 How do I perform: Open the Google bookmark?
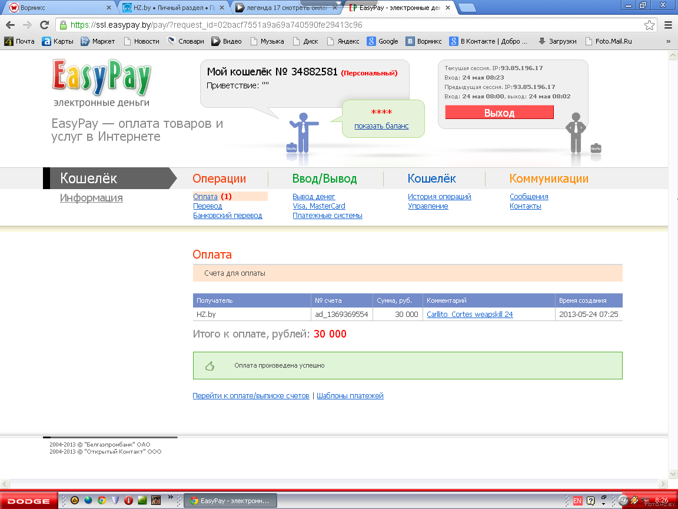point(383,41)
